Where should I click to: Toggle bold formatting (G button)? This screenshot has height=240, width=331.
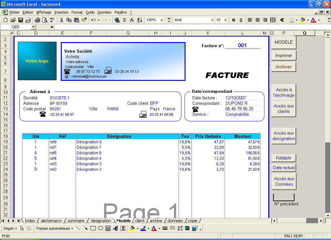[x=233, y=20]
